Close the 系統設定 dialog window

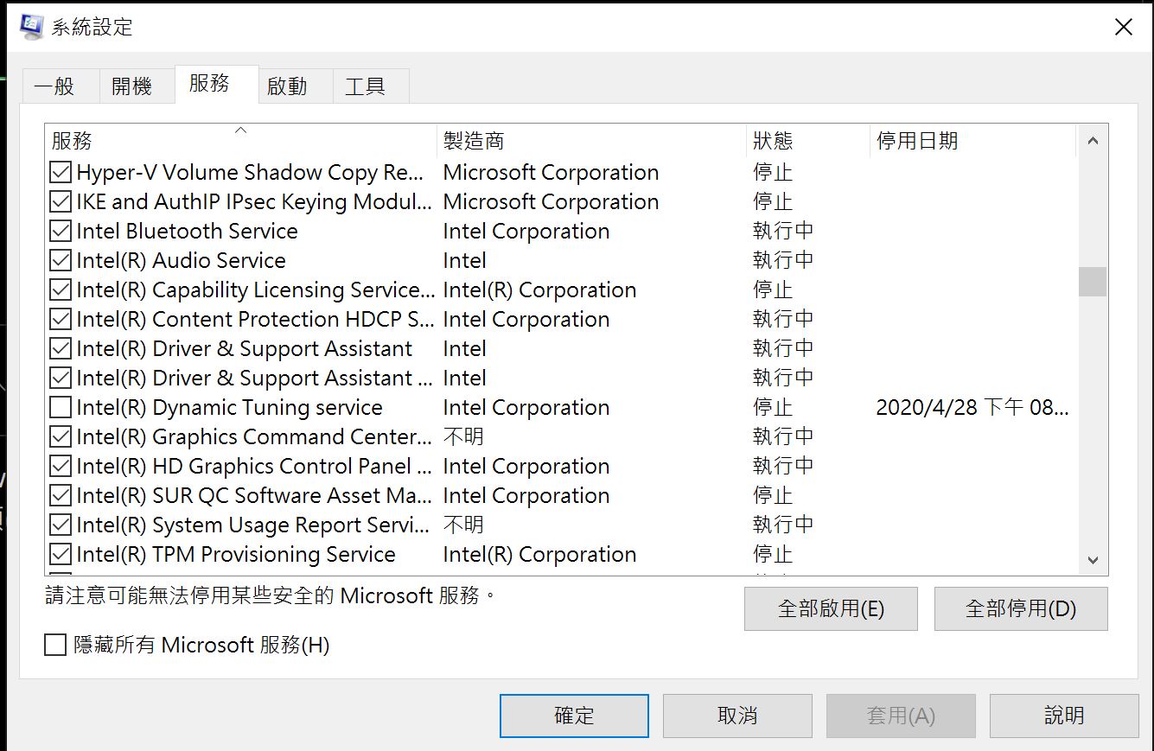[x=1123, y=28]
